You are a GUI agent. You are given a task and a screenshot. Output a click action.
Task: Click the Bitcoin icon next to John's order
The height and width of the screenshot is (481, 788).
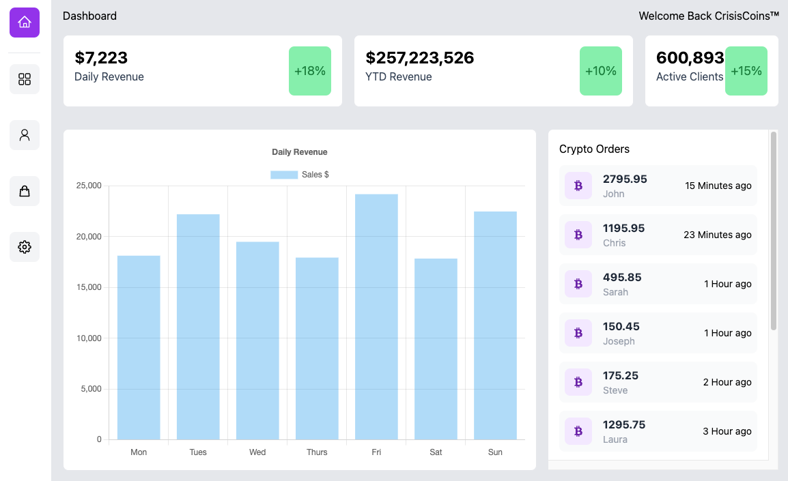pyautogui.click(x=578, y=186)
